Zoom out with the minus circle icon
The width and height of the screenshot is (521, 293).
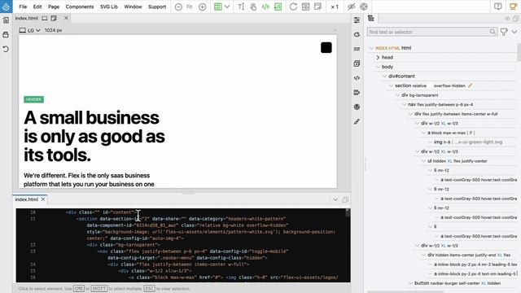pos(178,7)
